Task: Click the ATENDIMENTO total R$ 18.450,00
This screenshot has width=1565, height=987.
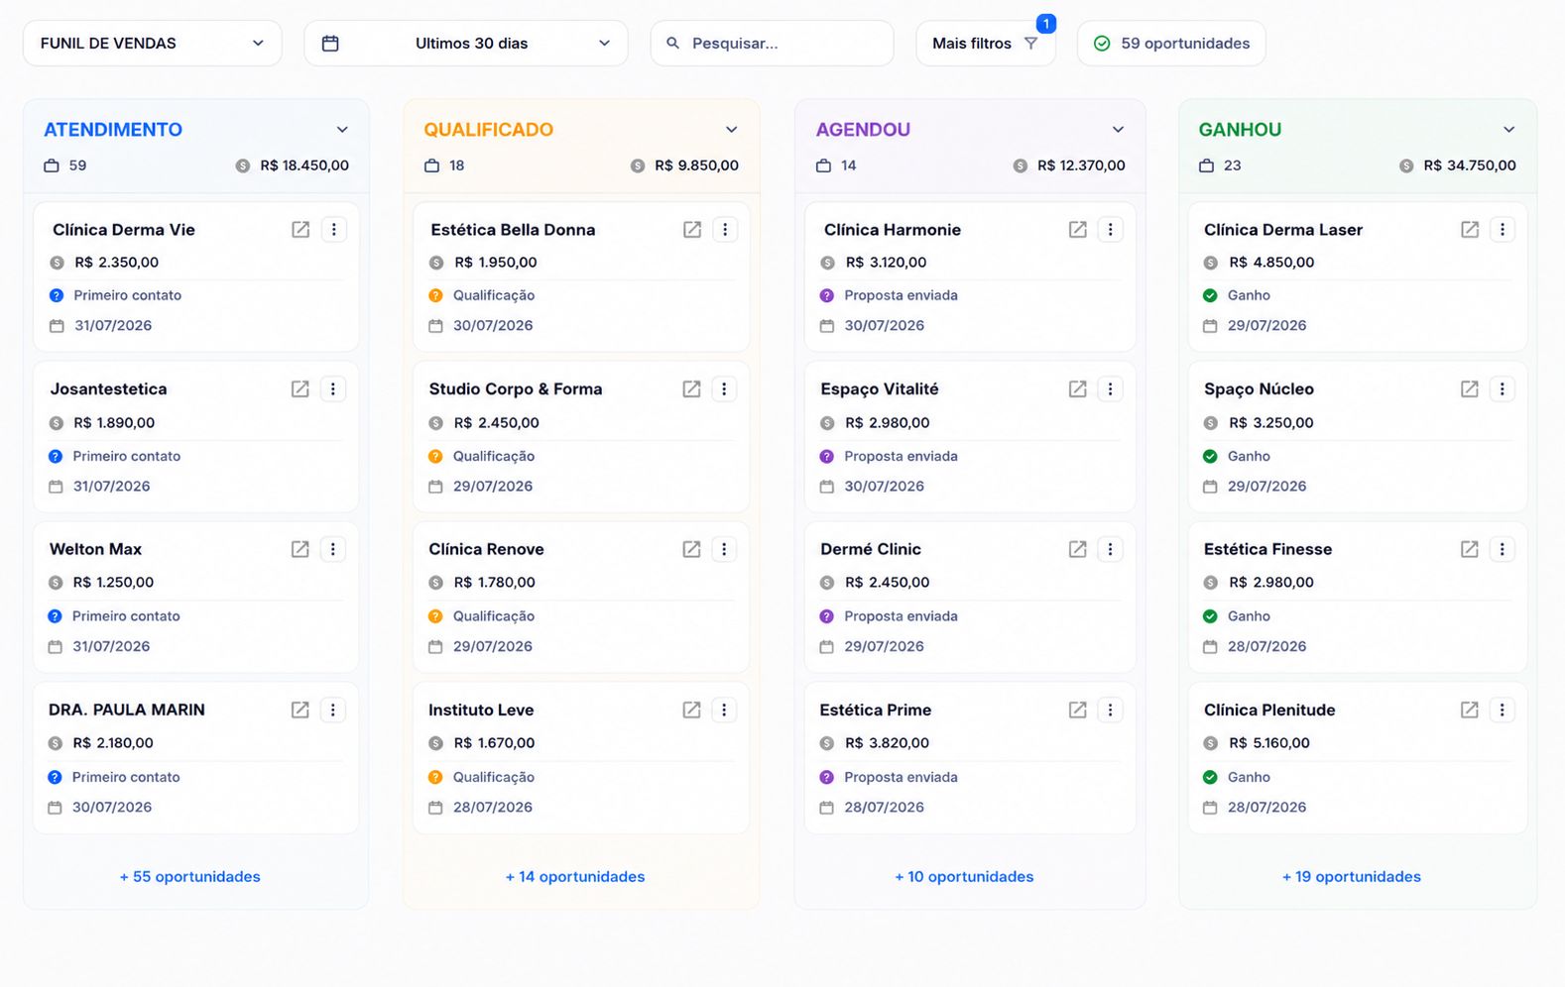Action: tap(304, 165)
